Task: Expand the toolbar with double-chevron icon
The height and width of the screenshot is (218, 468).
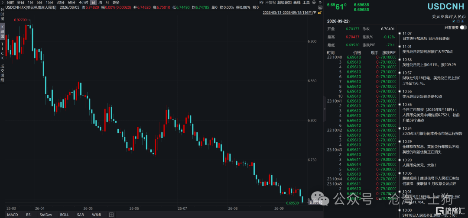Action: (320, 3)
